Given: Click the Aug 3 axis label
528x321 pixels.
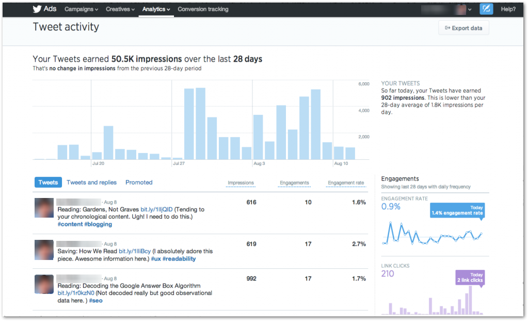Looking at the screenshot, I should [x=259, y=163].
